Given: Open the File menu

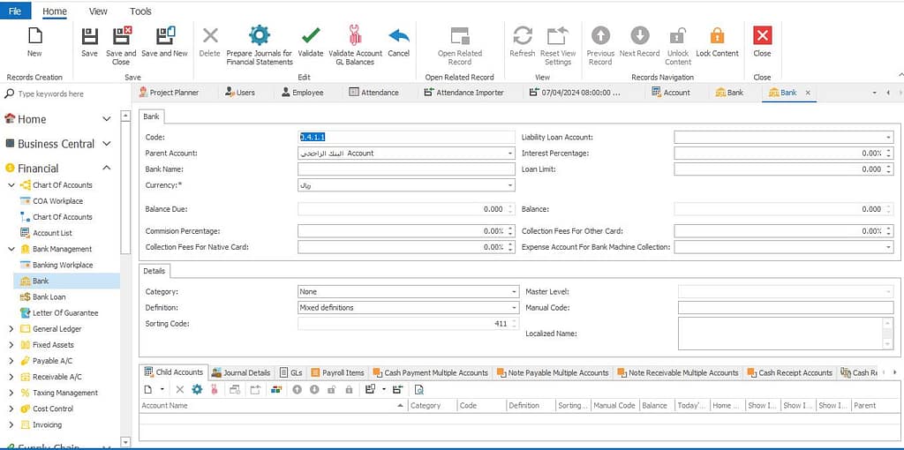Looking at the screenshot, I should coord(16,11).
